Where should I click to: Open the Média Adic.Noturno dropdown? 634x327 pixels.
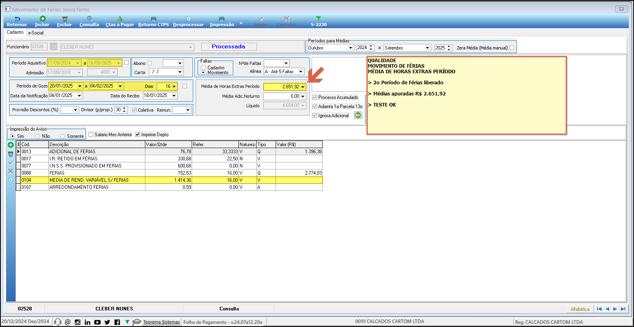[x=303, y=96]
